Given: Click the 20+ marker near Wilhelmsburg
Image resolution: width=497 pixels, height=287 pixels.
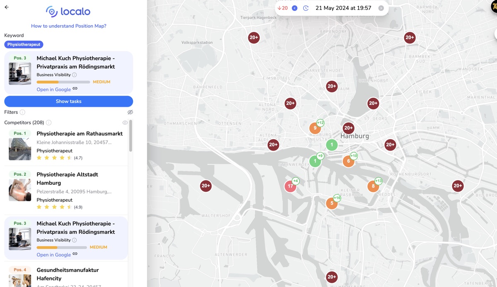Looking at the screenshot, I should [x=332, y=277].
